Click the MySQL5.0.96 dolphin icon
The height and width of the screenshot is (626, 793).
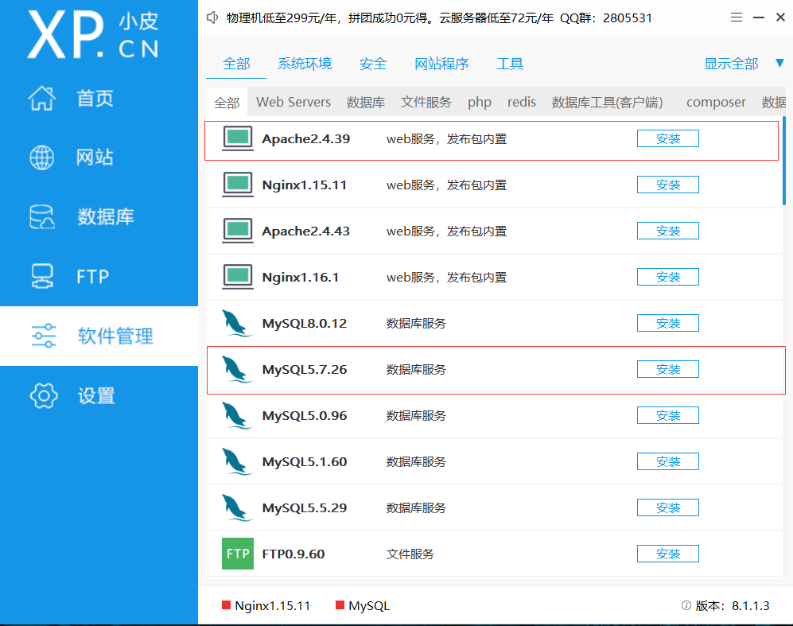point(237,415)
